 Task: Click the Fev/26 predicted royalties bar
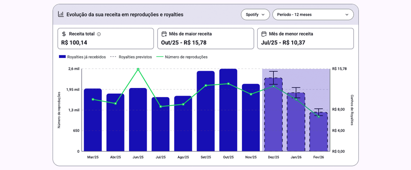(318, 132)
